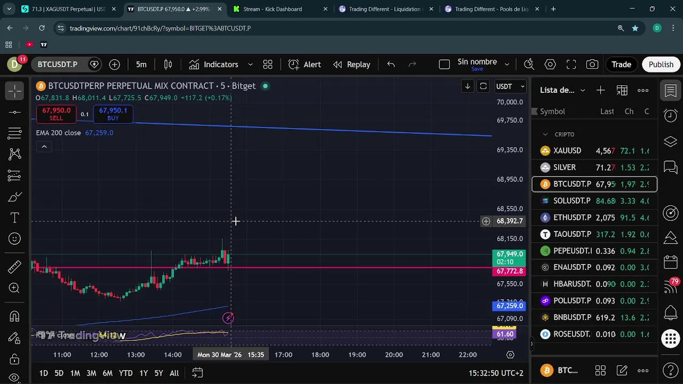
Task: Select BNBUSDT.P in the watchlist
Action: click(594, 317)
